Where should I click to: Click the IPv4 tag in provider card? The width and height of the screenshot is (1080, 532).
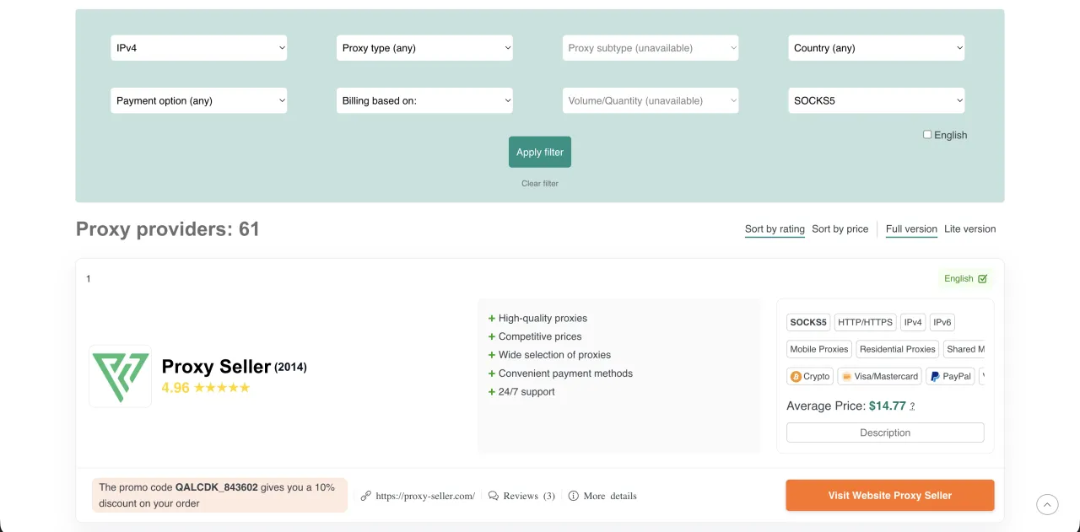click(913, 322)
